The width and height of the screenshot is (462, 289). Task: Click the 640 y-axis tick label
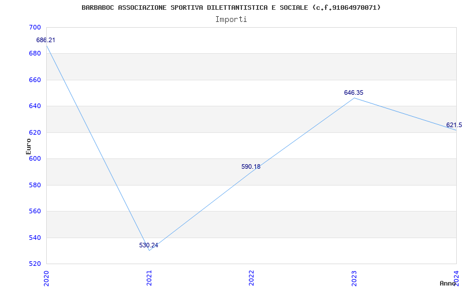click(35, 106)
